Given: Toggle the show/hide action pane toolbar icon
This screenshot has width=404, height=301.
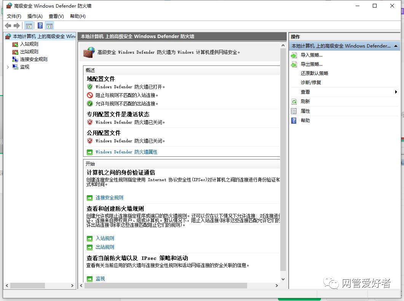Looking at the screenshot, I should (x=50, y=26).
